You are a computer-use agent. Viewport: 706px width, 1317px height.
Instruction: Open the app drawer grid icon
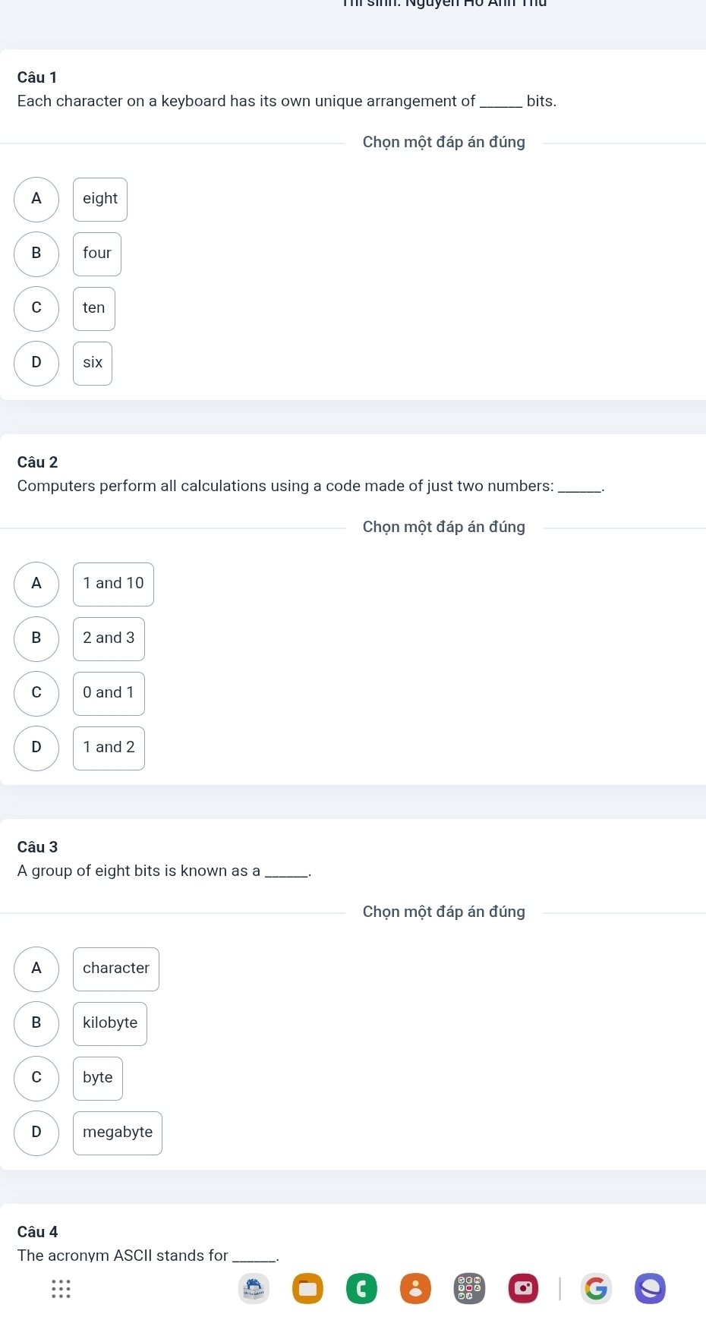[61, 1288]
